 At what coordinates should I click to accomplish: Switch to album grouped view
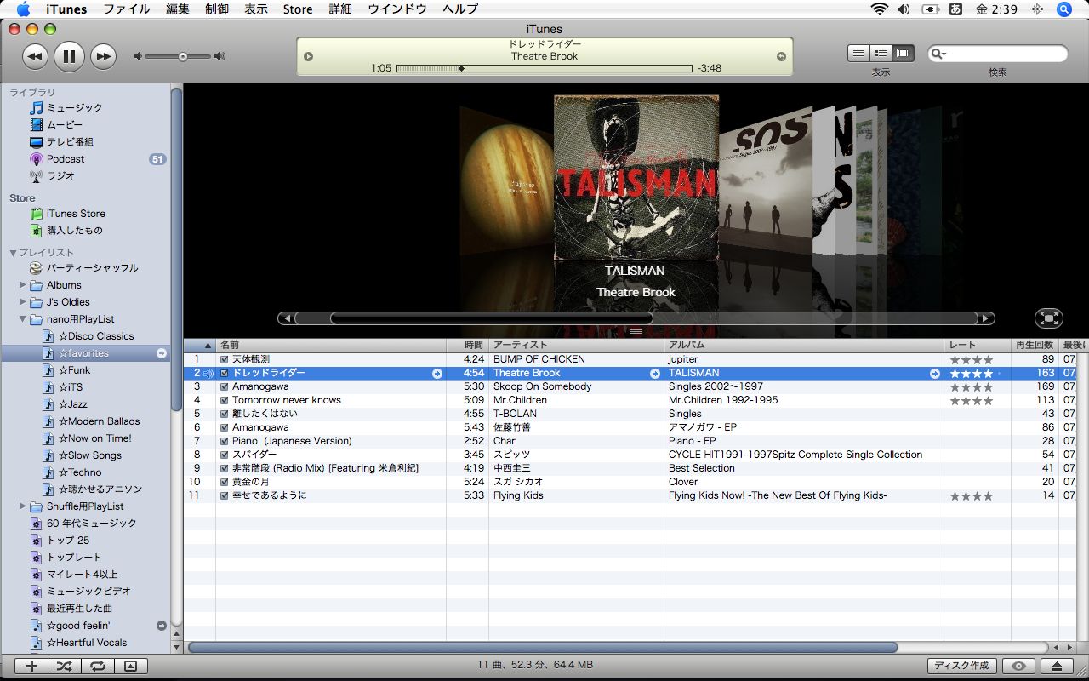[x=881, y=54]
